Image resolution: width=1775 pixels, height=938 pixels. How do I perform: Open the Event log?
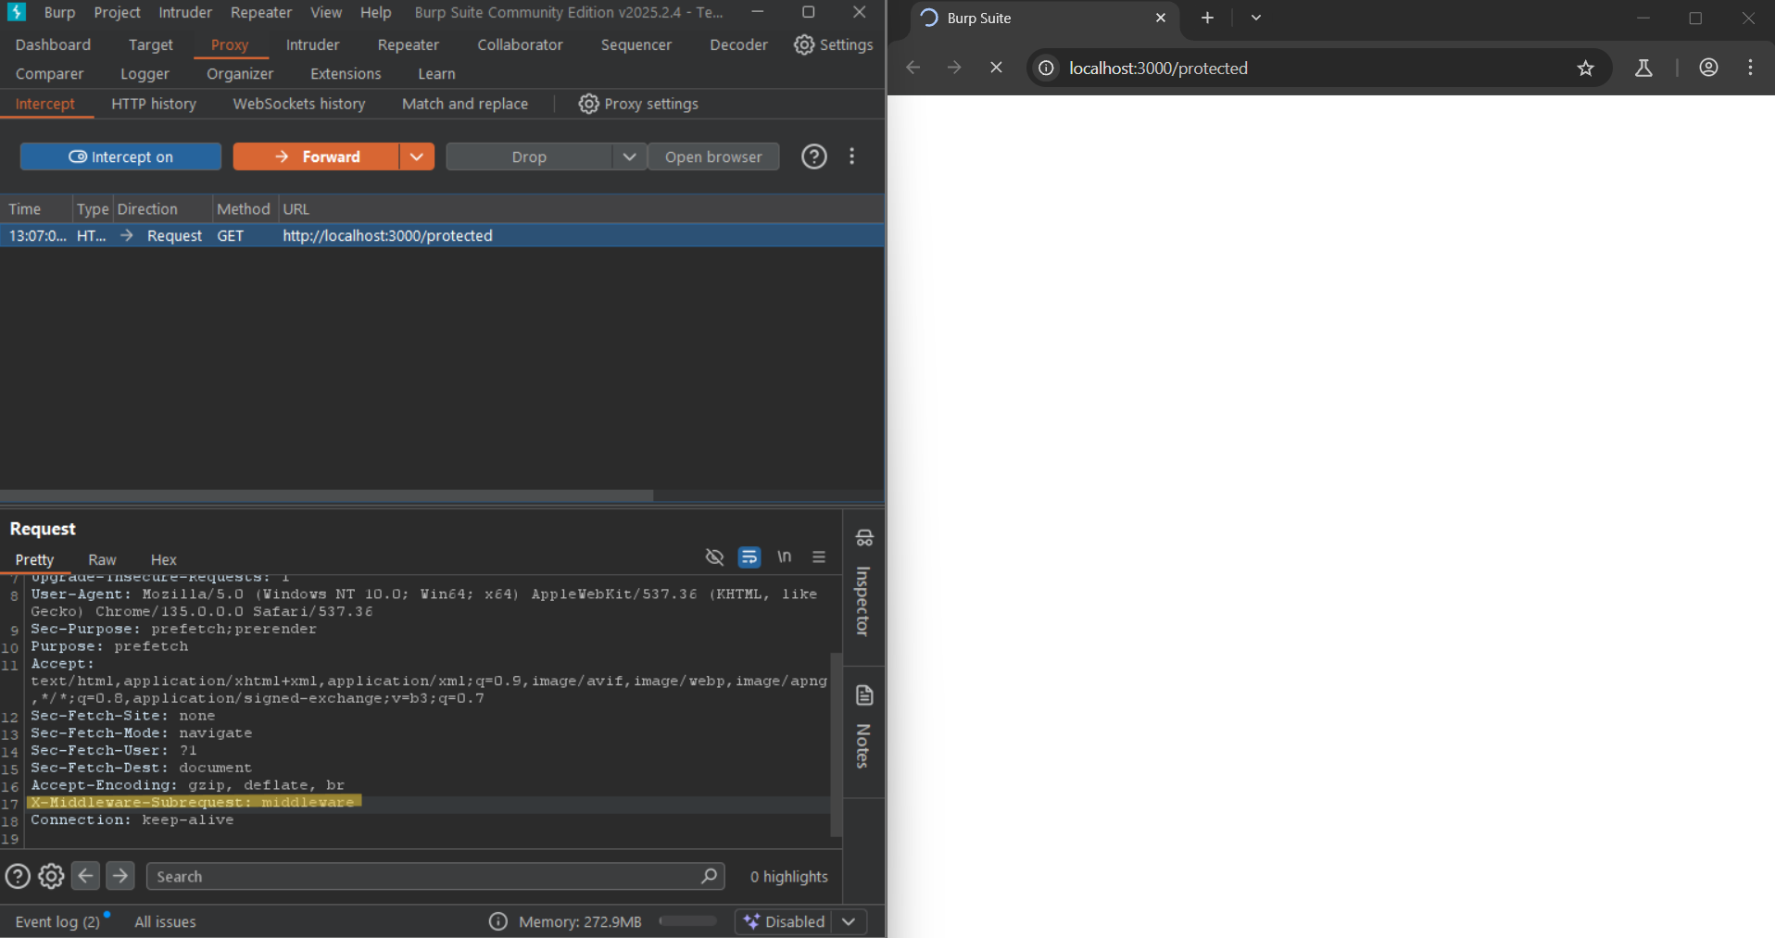pyautogui.click(x=57, y=921)
